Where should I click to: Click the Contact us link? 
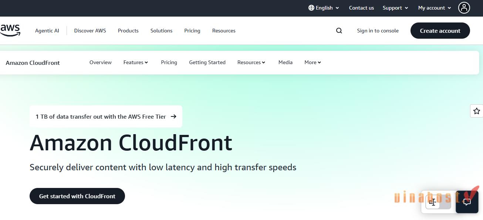(361, 8)
